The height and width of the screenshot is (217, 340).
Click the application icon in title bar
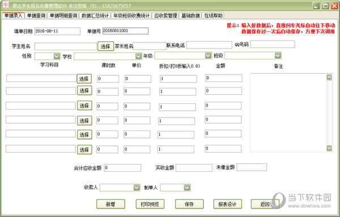click(6, 5)
